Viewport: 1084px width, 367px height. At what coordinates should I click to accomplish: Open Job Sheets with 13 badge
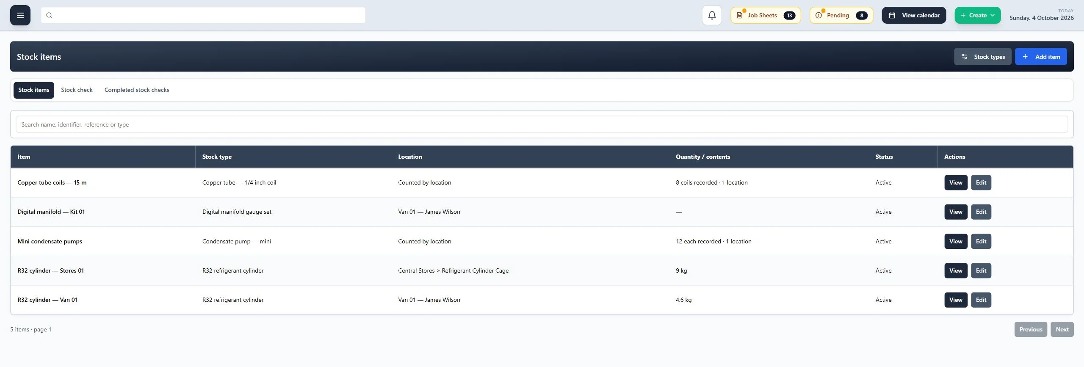766,15
